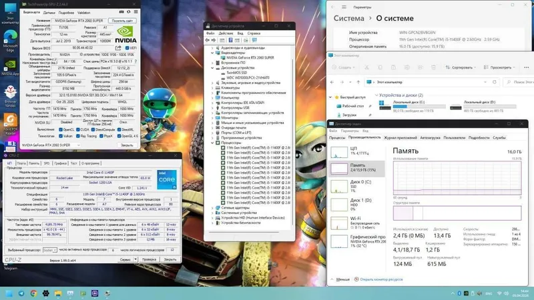Click Посетить сайт button in GPU-Z
Screen dimensions: 534x300
pyautogui.click(x=122, y=21)
